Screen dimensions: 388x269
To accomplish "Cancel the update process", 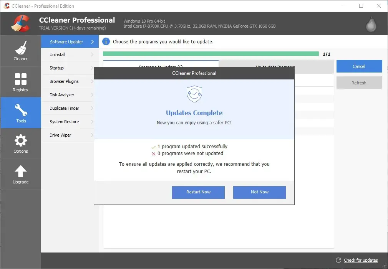I will pyautogui.click(x=359, y=66).
